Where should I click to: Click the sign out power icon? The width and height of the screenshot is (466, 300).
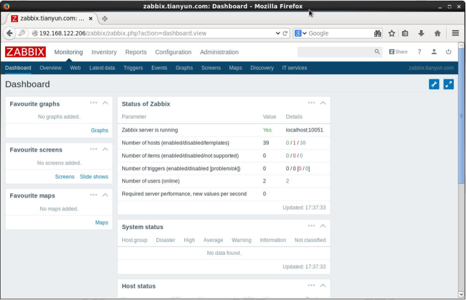449,52
